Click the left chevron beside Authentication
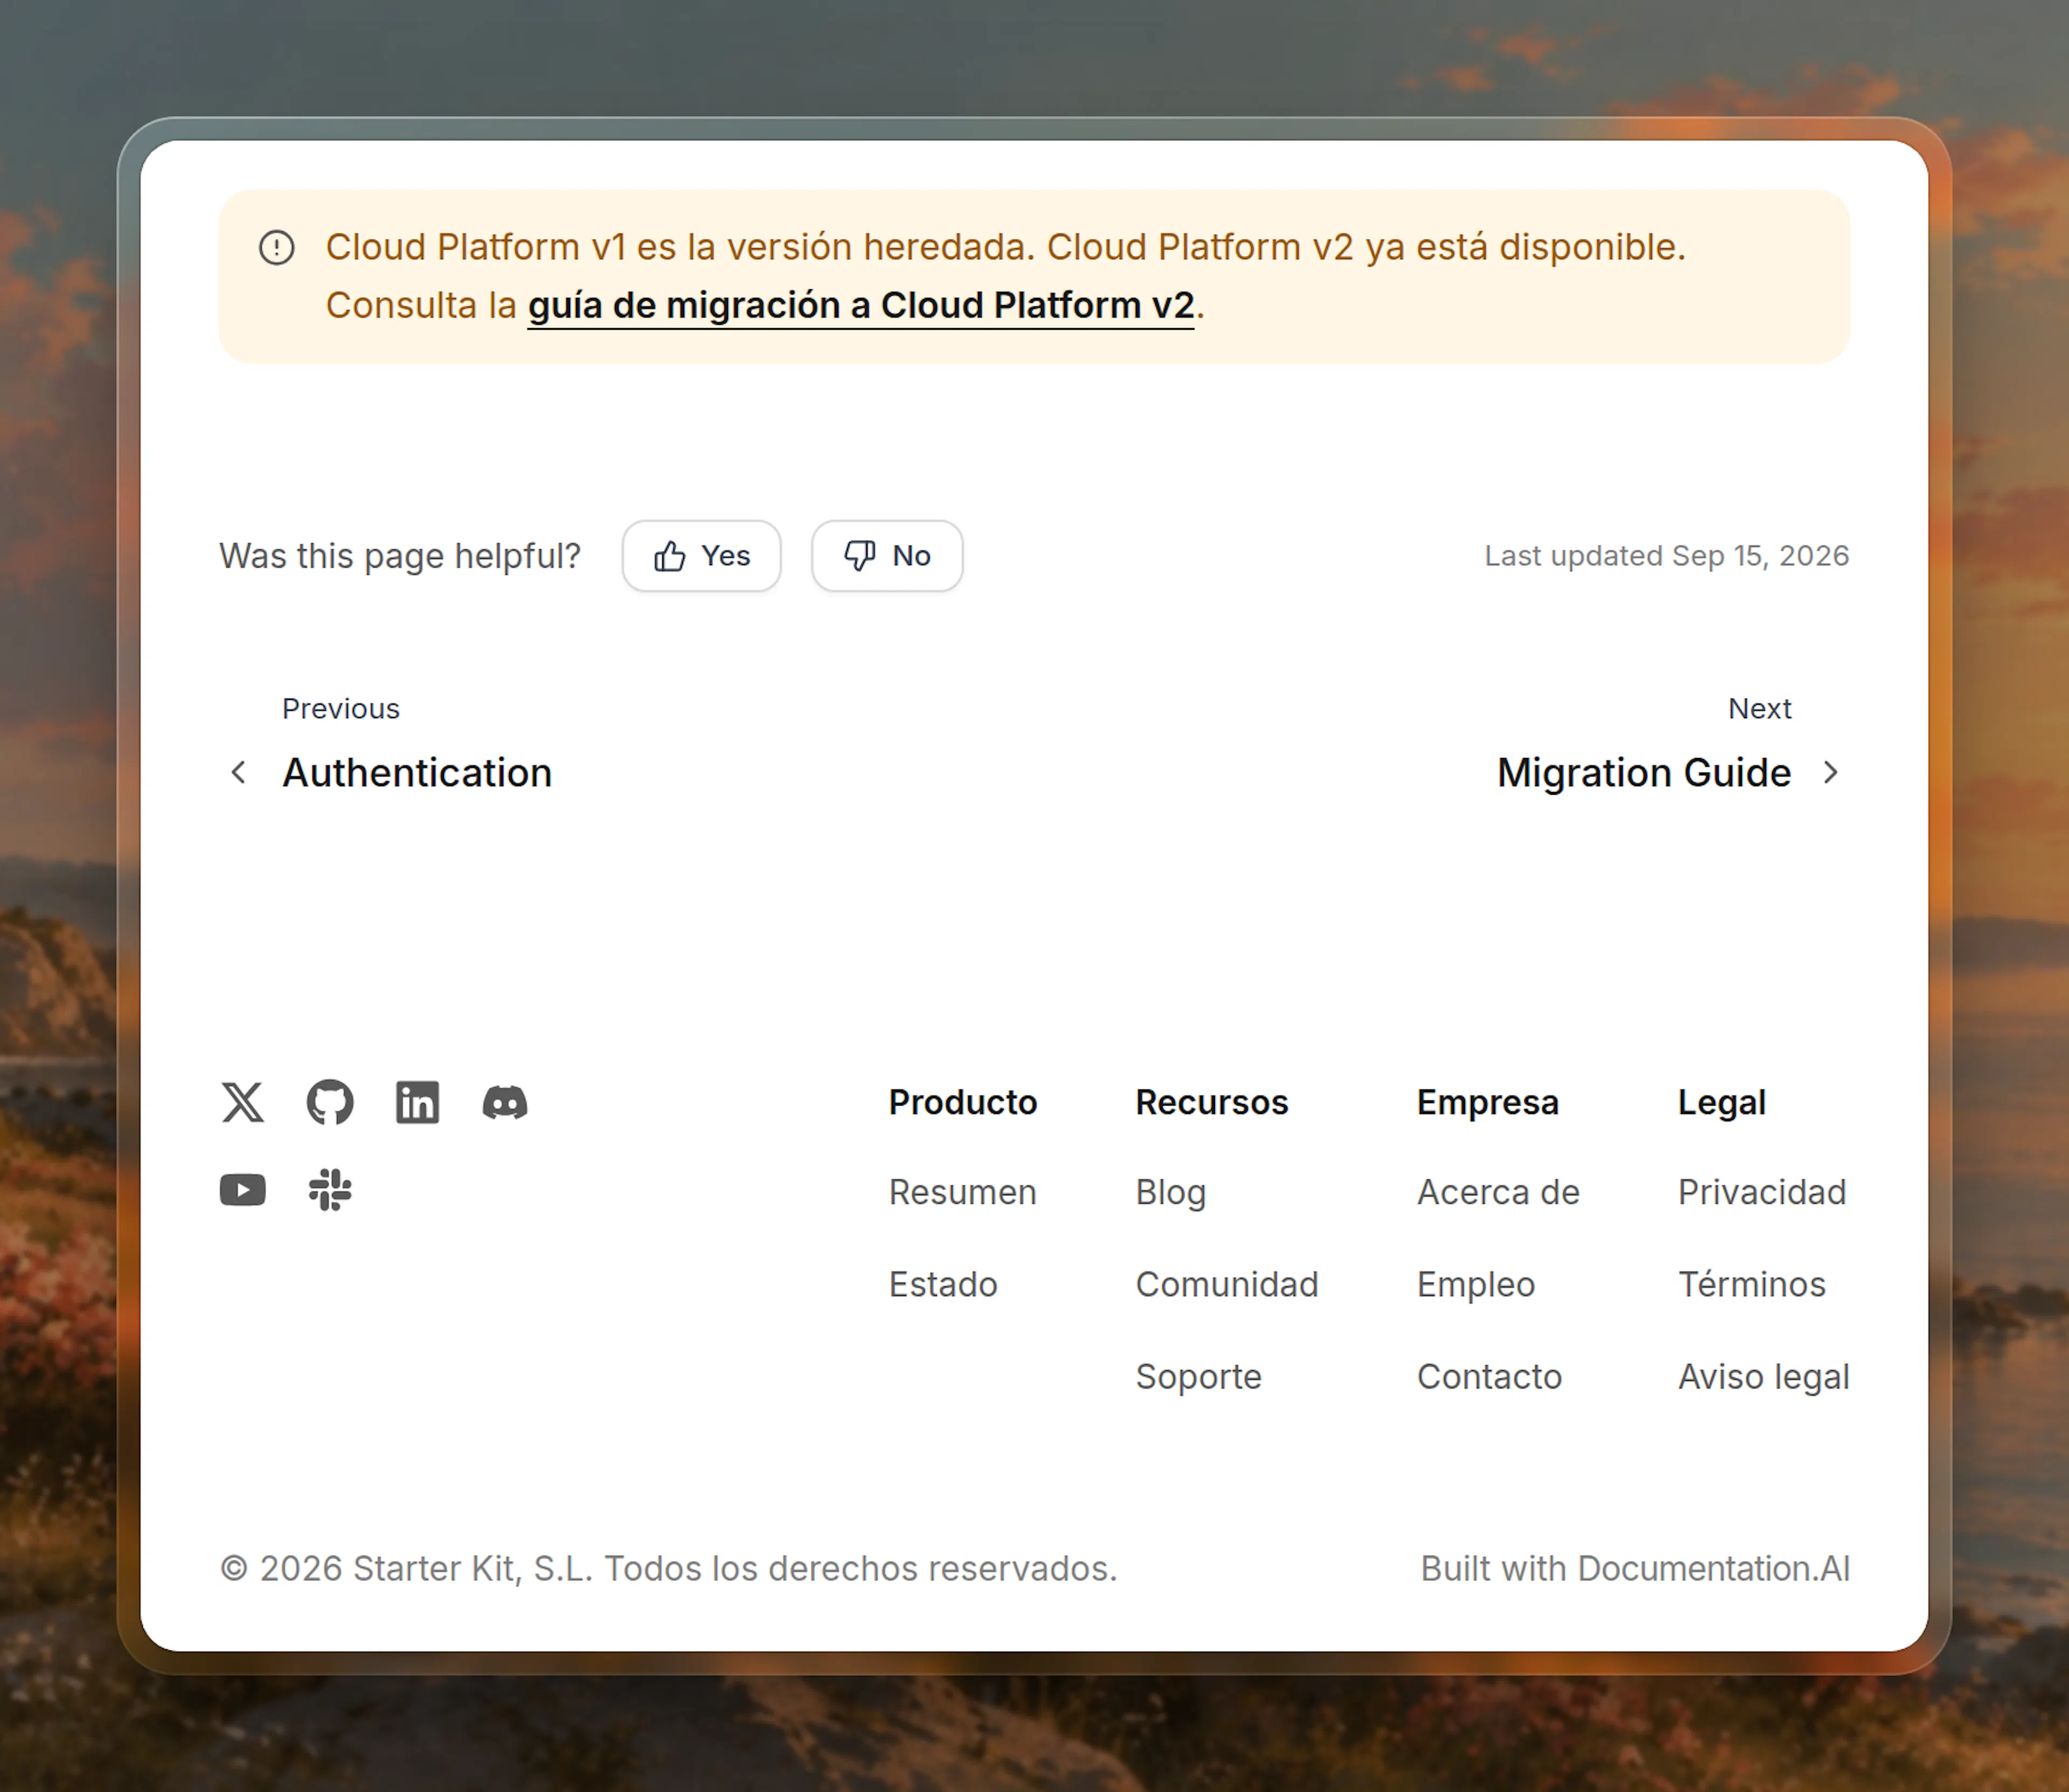 click(238, 772)
